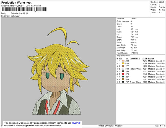
Task: Click design name '7 deadly sins 5,8 IN'
Action: coord(19,14)
